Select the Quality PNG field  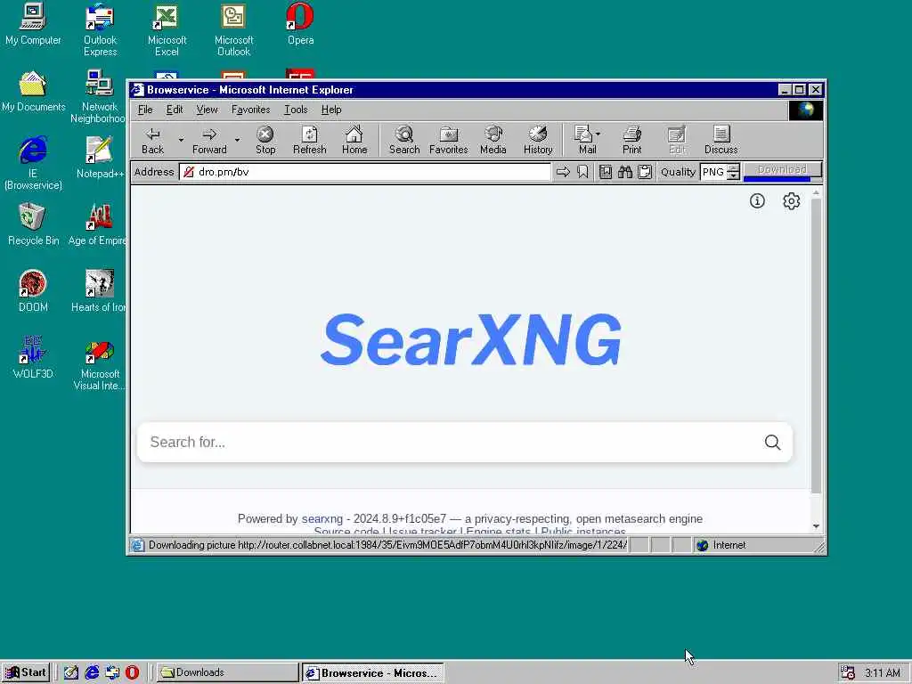pos(713,172)
